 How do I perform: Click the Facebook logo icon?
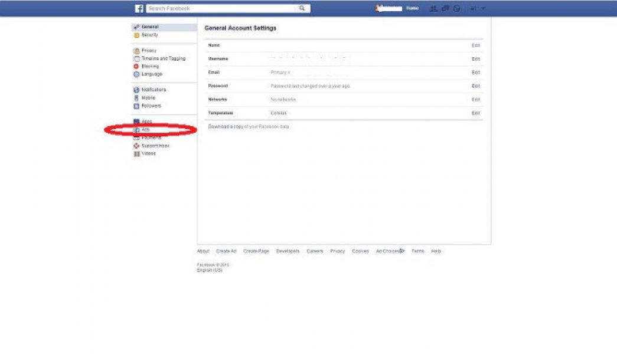tap(139, 8)
